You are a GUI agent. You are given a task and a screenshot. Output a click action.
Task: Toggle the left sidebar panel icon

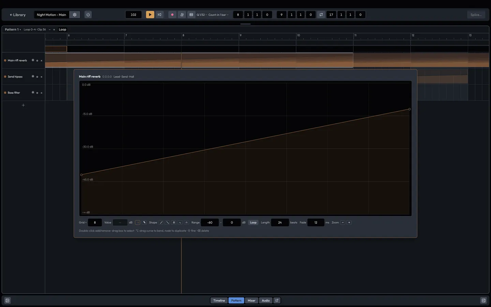coord(8,301)
